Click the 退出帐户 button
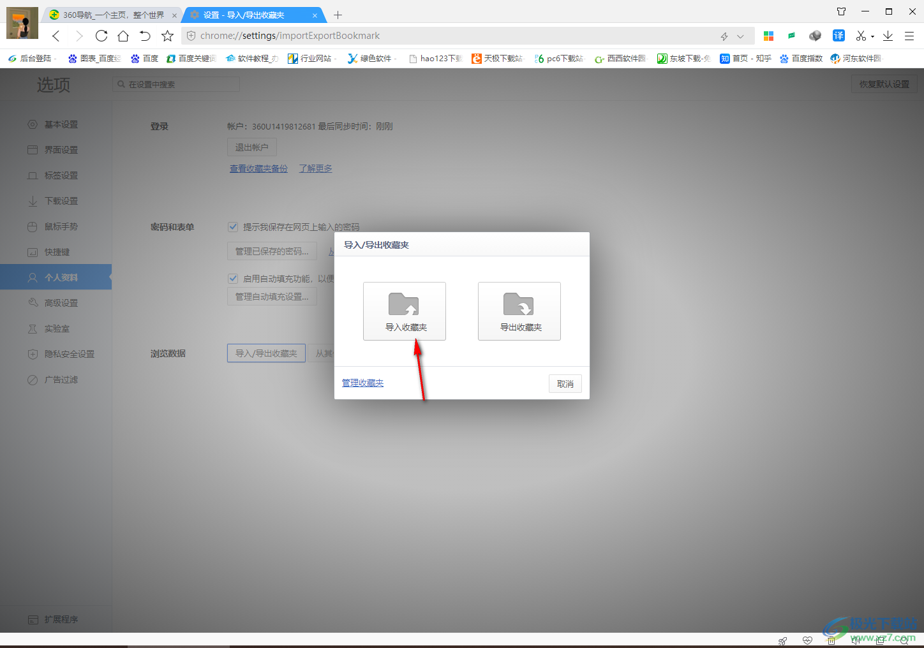Viewport: 924px width, 648px height. click(x=252, y=147)
